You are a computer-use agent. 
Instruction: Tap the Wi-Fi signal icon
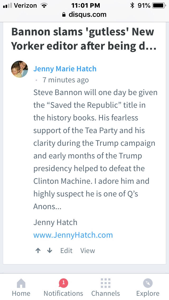click(x=44, y=6)
